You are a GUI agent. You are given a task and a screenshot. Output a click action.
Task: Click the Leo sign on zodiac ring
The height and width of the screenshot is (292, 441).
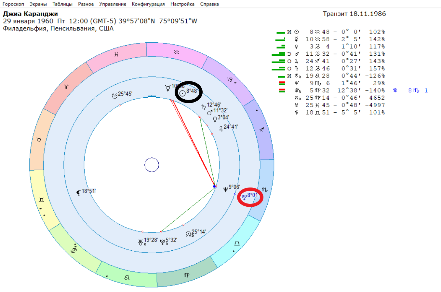[127, 277]
